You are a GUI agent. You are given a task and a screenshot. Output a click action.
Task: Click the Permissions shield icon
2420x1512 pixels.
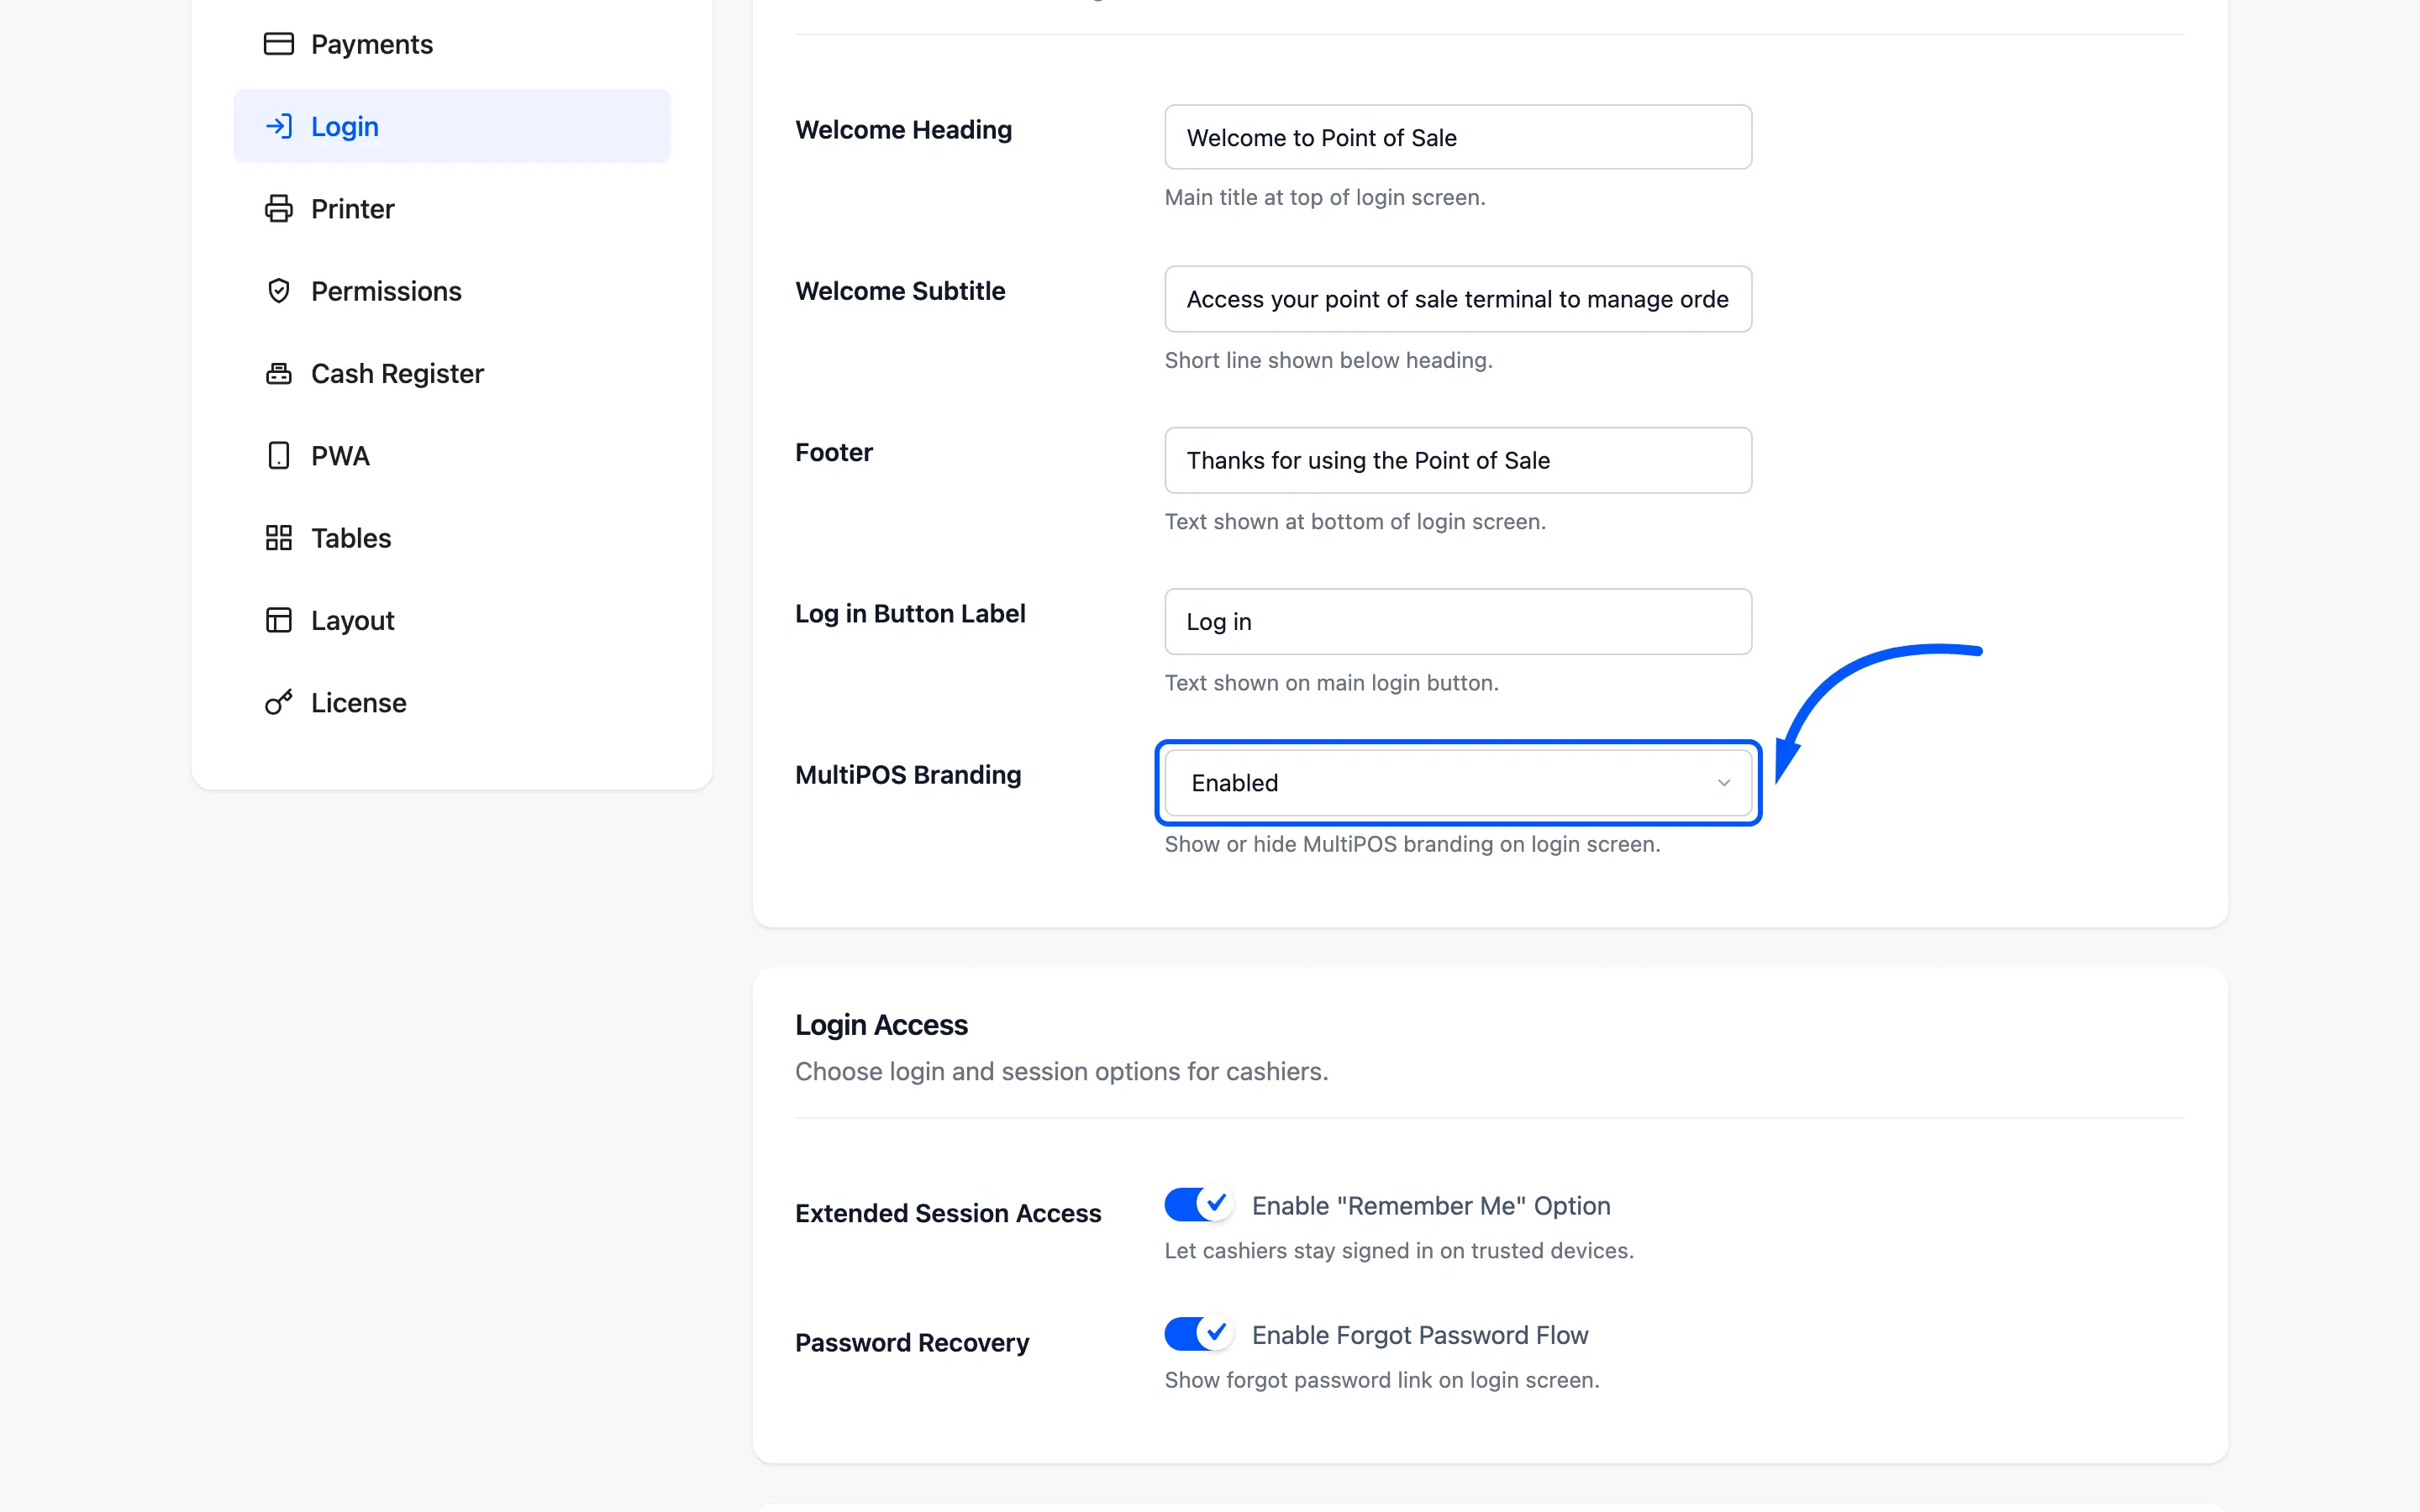click(x=278, y=291)
